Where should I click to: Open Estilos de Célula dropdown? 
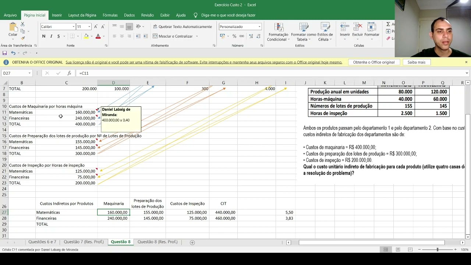pyautogui.click(x=325, y=32)
